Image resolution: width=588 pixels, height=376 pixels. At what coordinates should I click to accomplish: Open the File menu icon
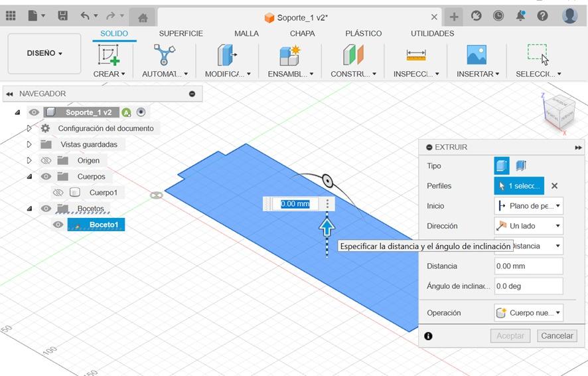[33, 16]
